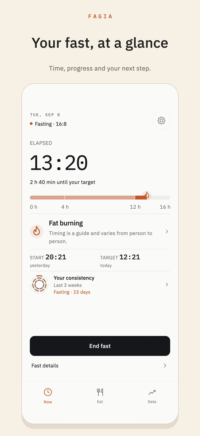Image resolution: width=200 pixels, height=436 pixels.
Task: Click the Fasting · 15 days text
Action: click(72, 292)
